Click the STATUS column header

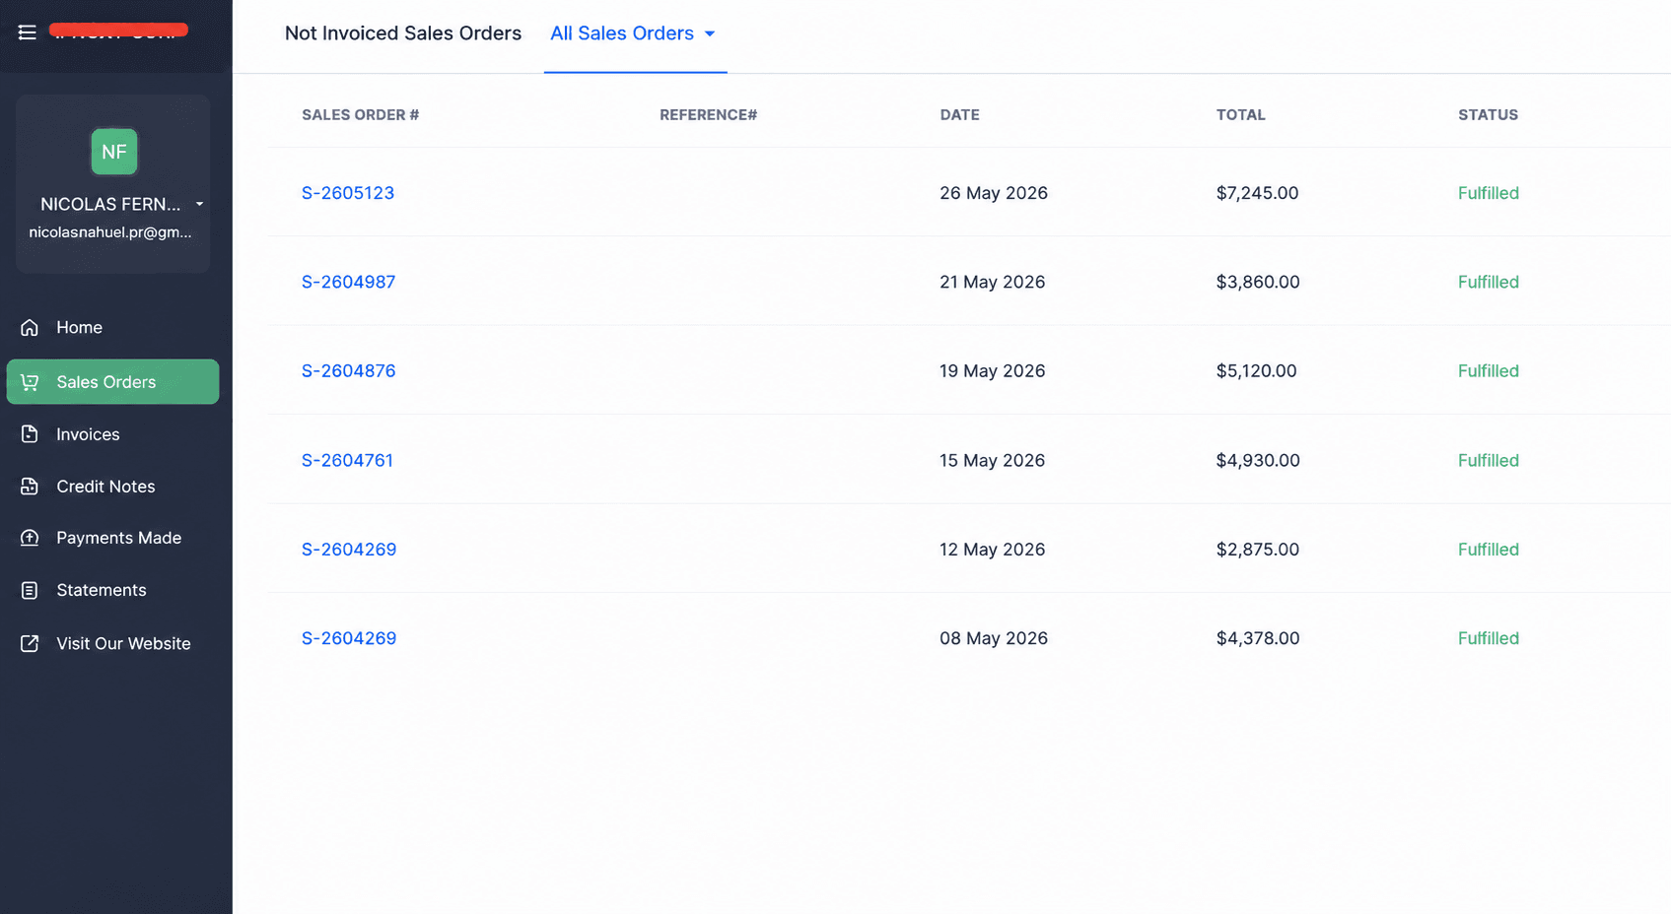click(1488, 115)
